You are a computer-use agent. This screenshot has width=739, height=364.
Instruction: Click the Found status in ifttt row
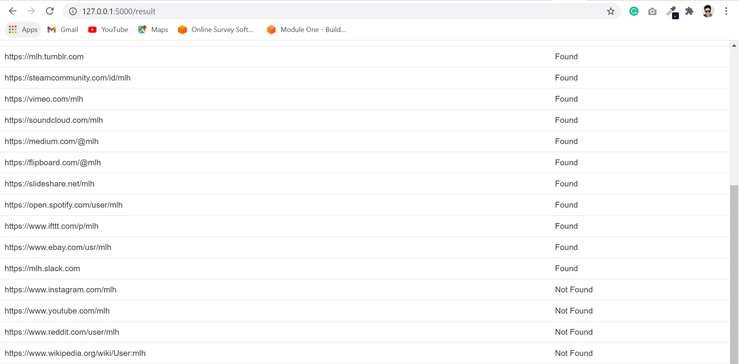566,226
